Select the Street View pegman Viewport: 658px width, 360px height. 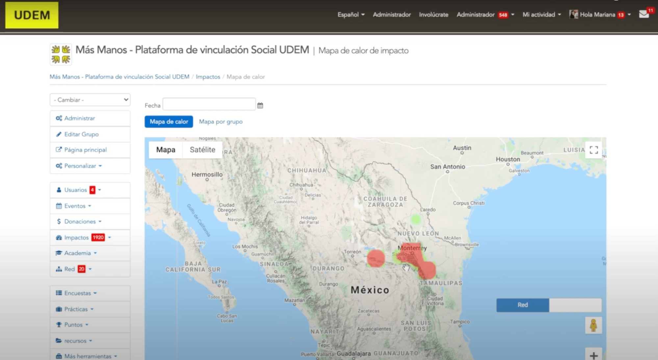coord(594,325)
